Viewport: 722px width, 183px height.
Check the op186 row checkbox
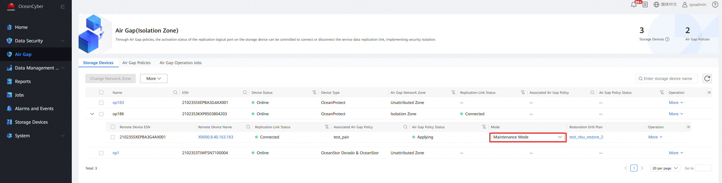point(101,114)
